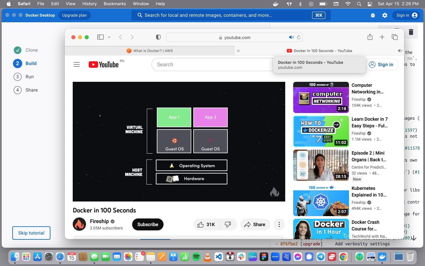Open Bluetooth menu bar icon
The image size is (425, 266).
(x=300, y=4)
